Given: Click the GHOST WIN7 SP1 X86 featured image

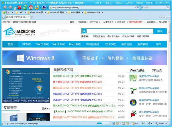Looking at the screenshot, I should coord(26,85).
